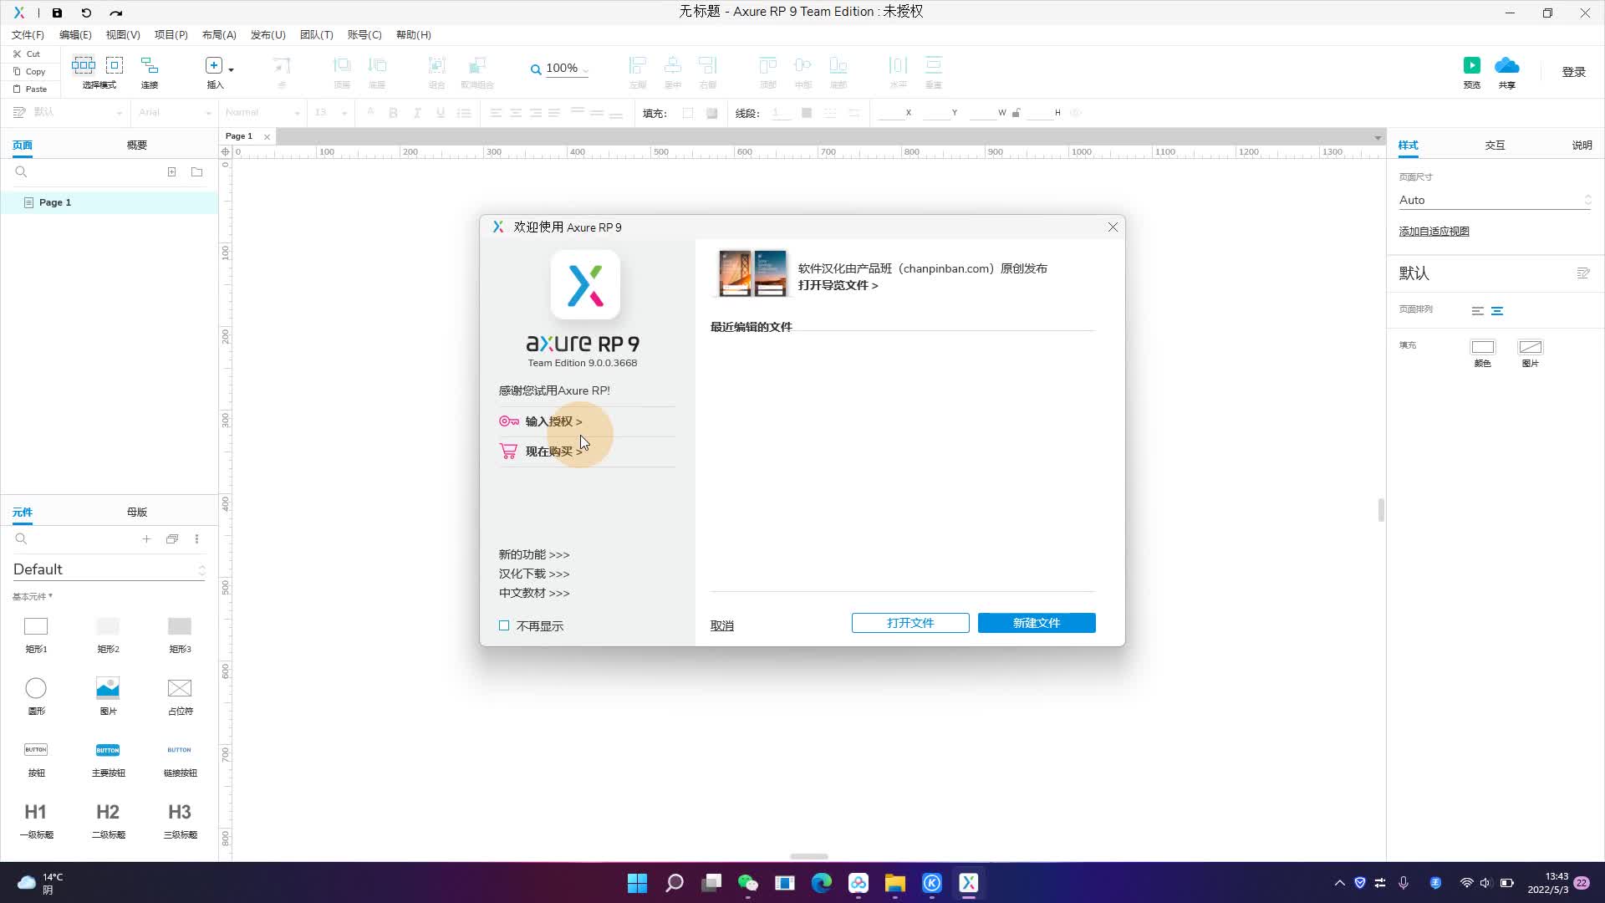Open the 编辑(E) menu
Viewport: 1605px width, 903px height.
tap(75, 34)
